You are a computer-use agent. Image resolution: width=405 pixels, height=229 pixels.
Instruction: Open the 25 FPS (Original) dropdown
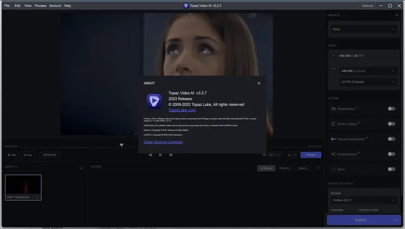(368, 82)
